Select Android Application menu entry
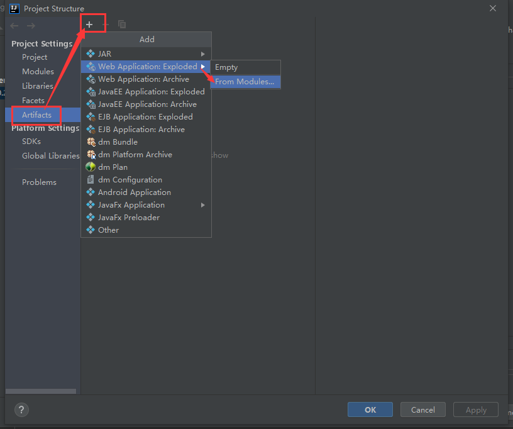 146,192
